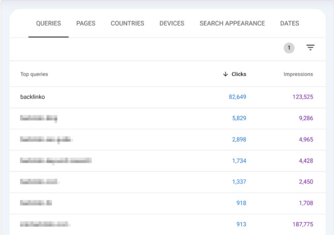This screenshot has width=334, height=235.
Task: Sort by the Clicks column header
Action: [239, 74]
